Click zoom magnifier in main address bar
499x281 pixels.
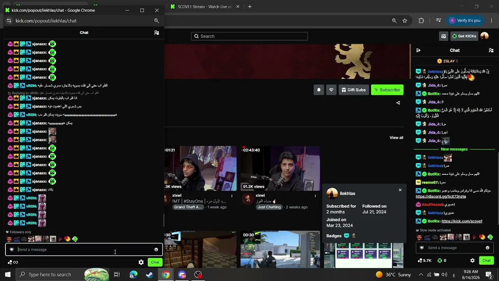[394, 21]
